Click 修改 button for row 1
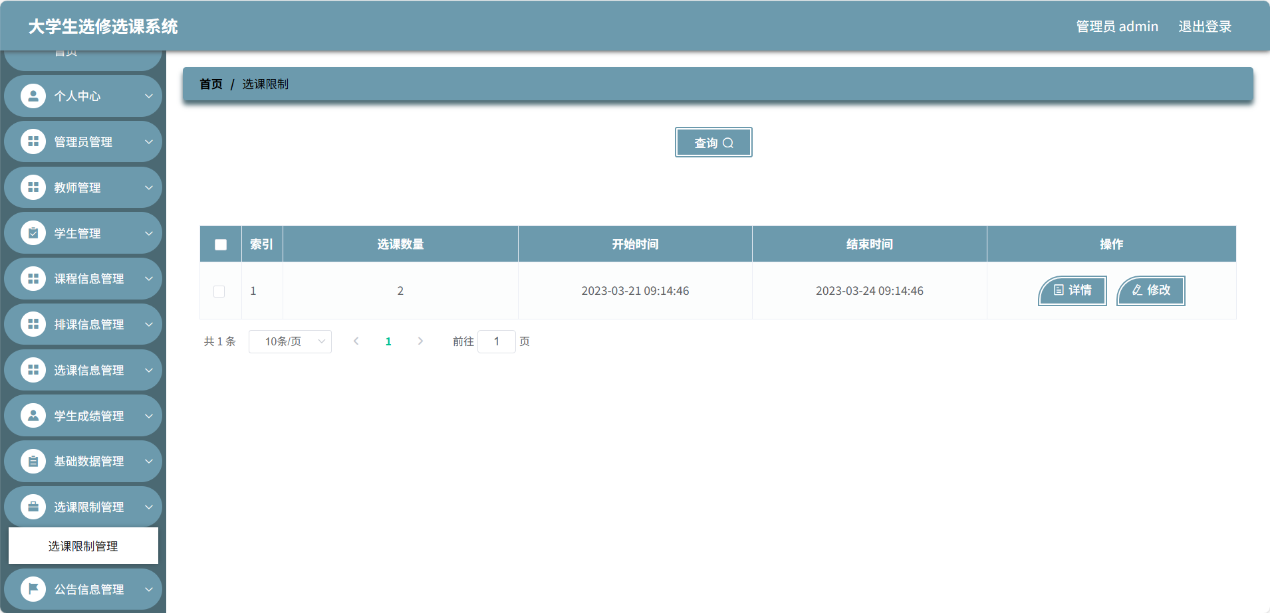This screenshot has height=613, width=1270. coord(1151,290)
